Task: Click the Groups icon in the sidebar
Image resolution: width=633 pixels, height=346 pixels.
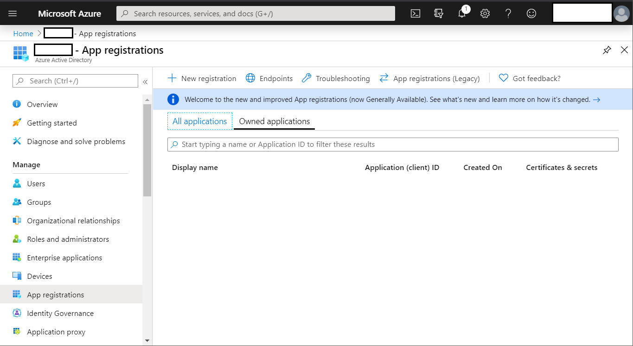Action: (17, 202)
